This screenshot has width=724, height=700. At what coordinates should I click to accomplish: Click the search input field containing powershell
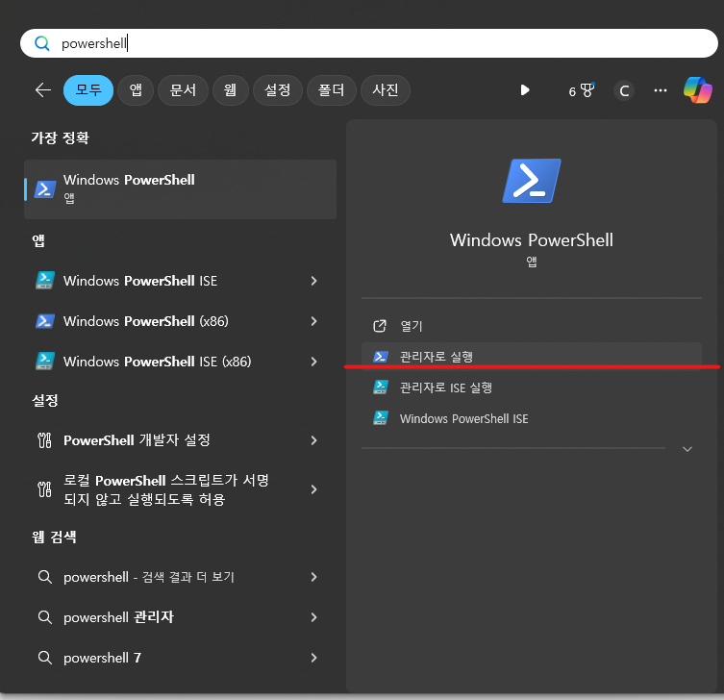click(x=369, y=43)
